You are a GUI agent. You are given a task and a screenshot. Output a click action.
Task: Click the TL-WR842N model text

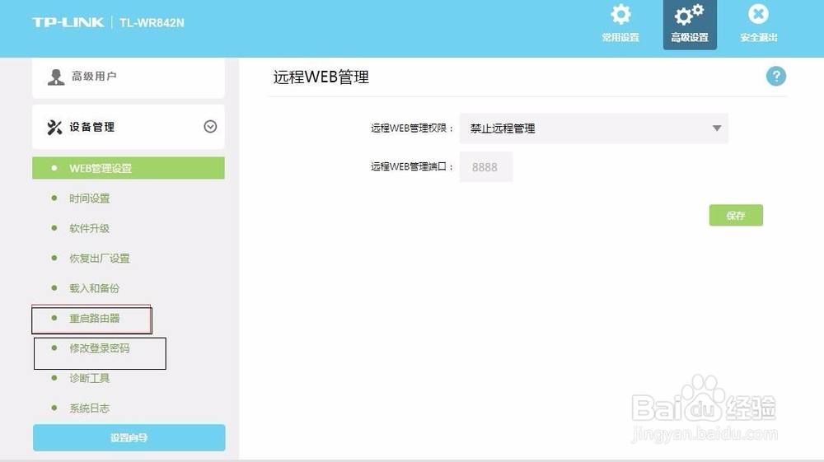pos(152,23)
